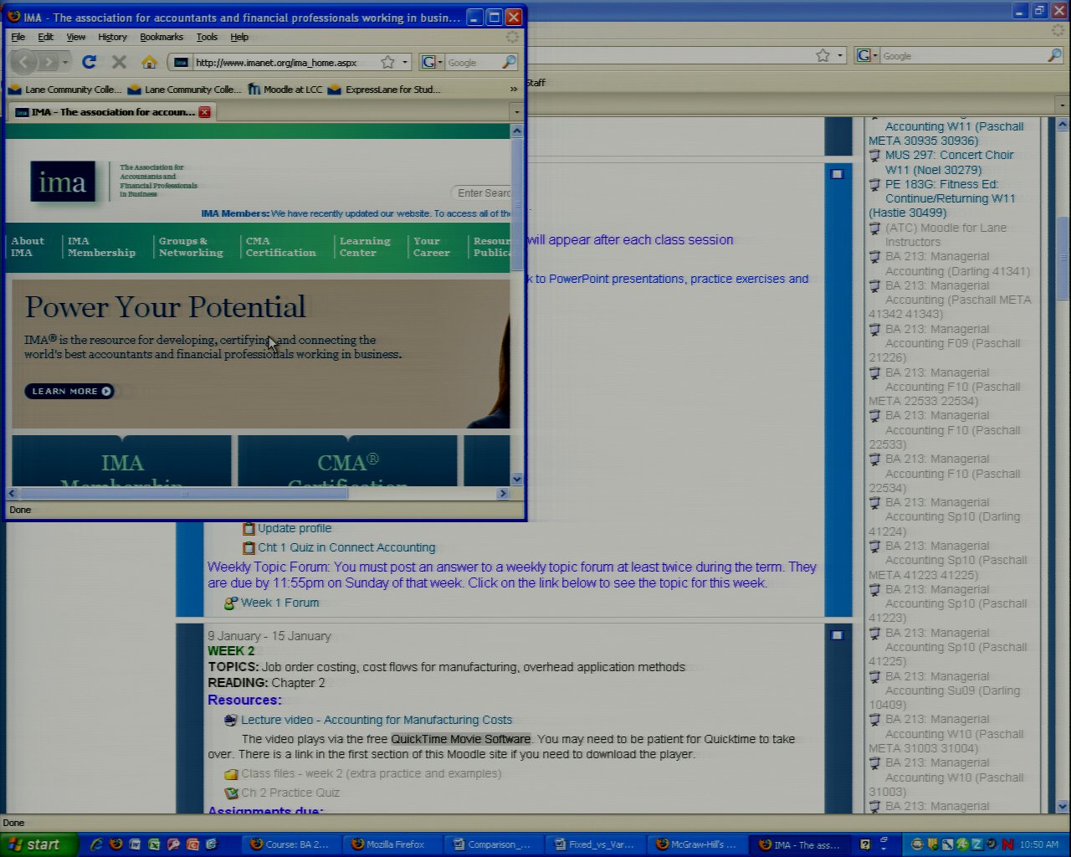The height and width of the screenshot is (857, 1071).
Task: Open the address bar history dropdown
Action: [405, 62]
